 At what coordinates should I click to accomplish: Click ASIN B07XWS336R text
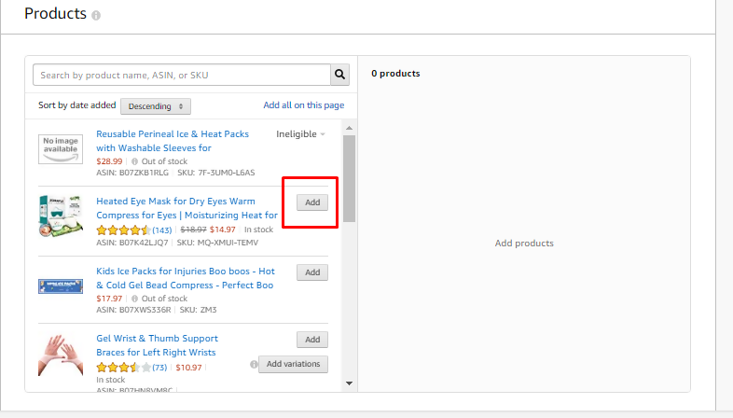pos(133,310)
